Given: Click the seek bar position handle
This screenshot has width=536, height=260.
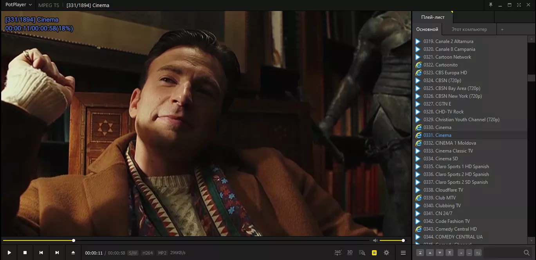Looking at the screenshot, I should [74, 240].
